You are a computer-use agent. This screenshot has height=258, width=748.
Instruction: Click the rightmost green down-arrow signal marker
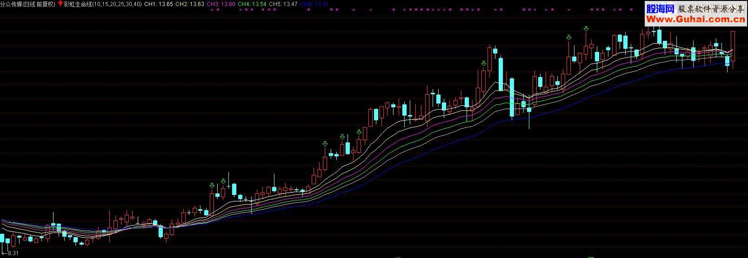pyautogui.click(x=586, y=29)
